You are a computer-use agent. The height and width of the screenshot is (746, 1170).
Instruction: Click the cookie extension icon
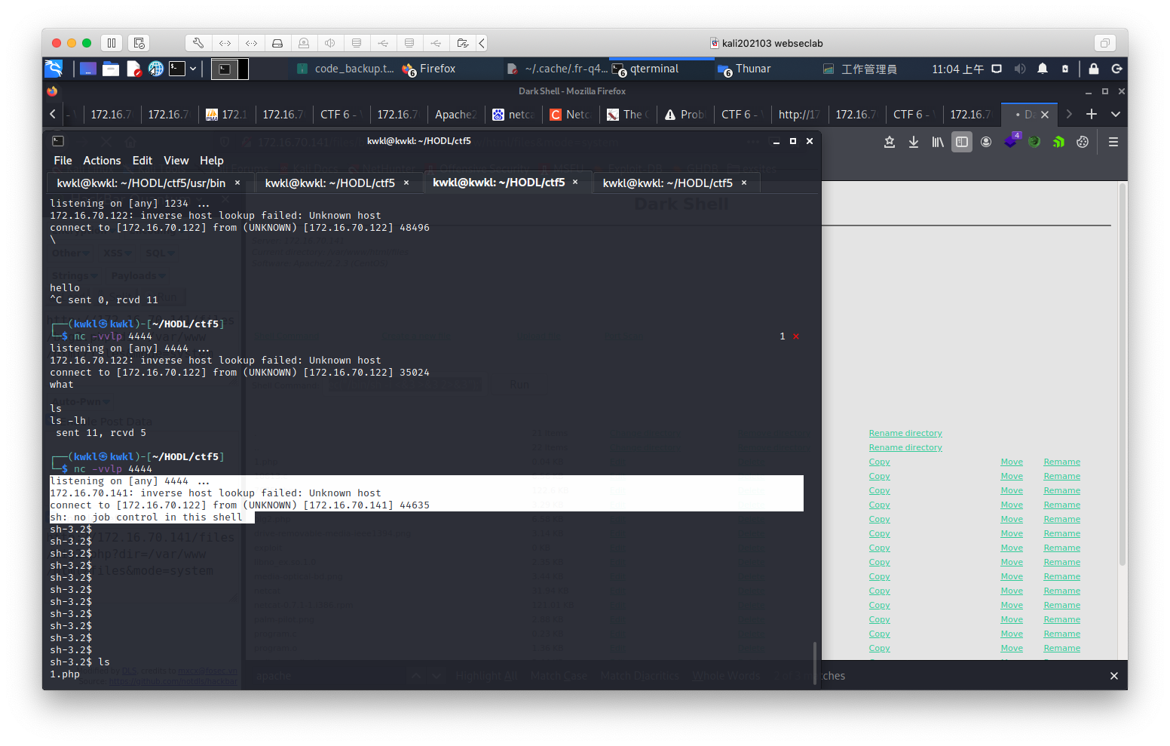point(1083,142)
